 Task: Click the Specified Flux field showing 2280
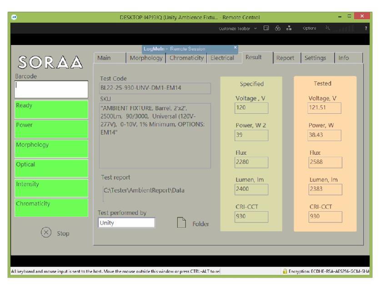pyautogui.click(x=251, y=163)
